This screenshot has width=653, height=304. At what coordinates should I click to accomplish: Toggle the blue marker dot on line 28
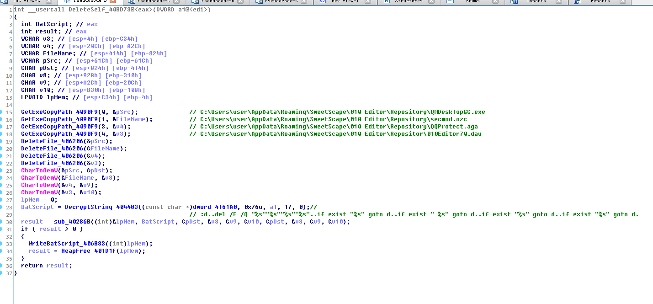tap(1, 207)
